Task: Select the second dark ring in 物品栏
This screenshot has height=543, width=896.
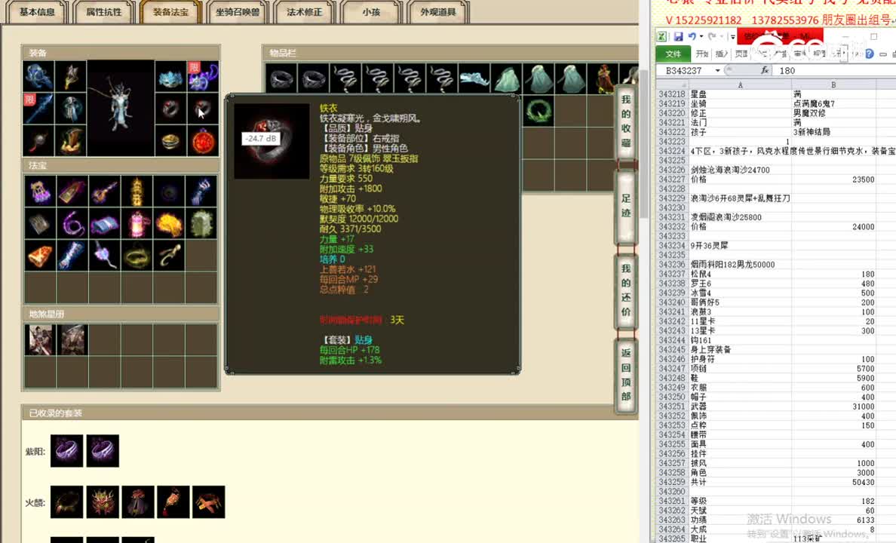Action: click(313, 78)
